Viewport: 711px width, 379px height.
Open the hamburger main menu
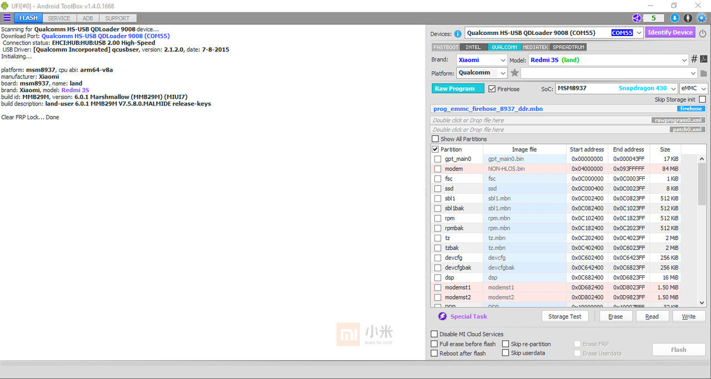coord(7,18)
